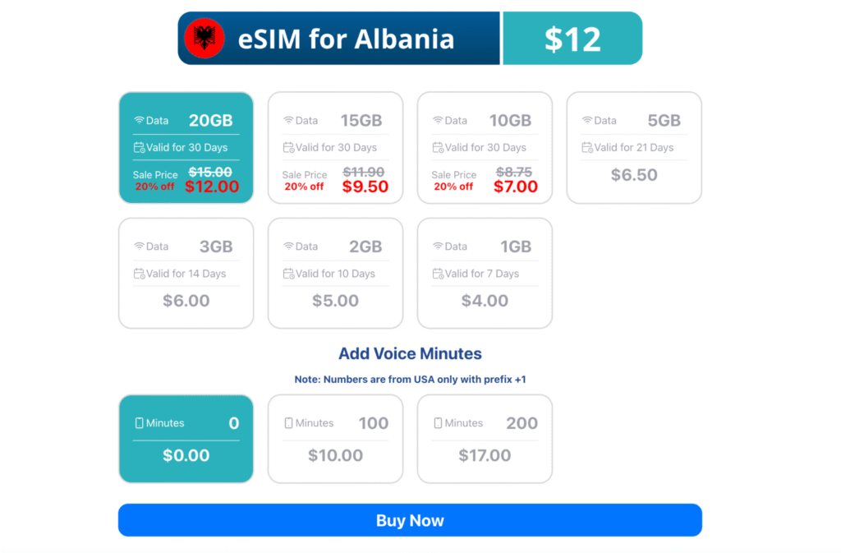Click the phone icon on the 200 Minutes card
Viewport: 841px width, 553px height.
coord(438,422)
